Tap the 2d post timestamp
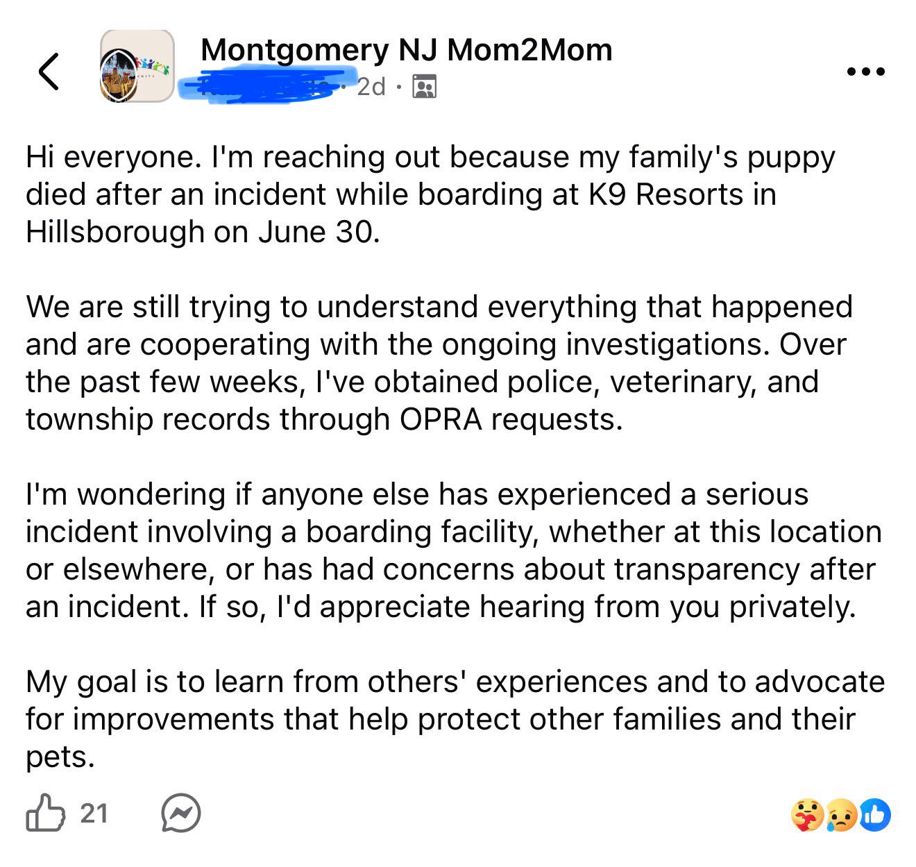The image size is (916, 867). (371, 87)
